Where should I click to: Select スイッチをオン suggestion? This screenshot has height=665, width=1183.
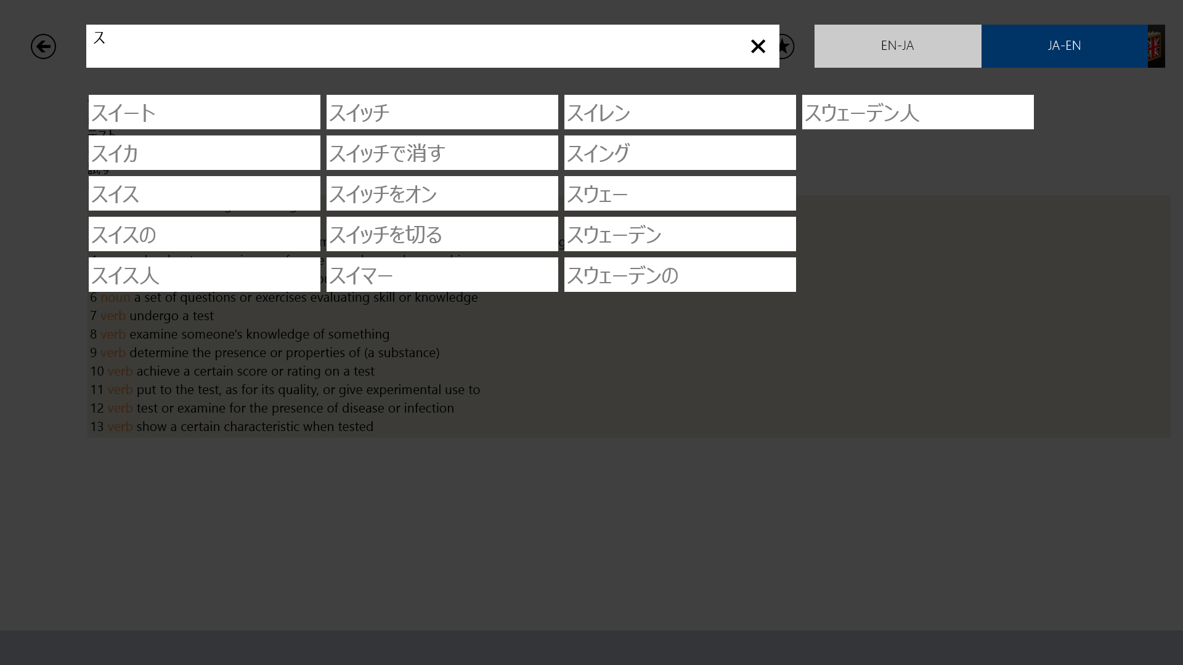point(442,193)
